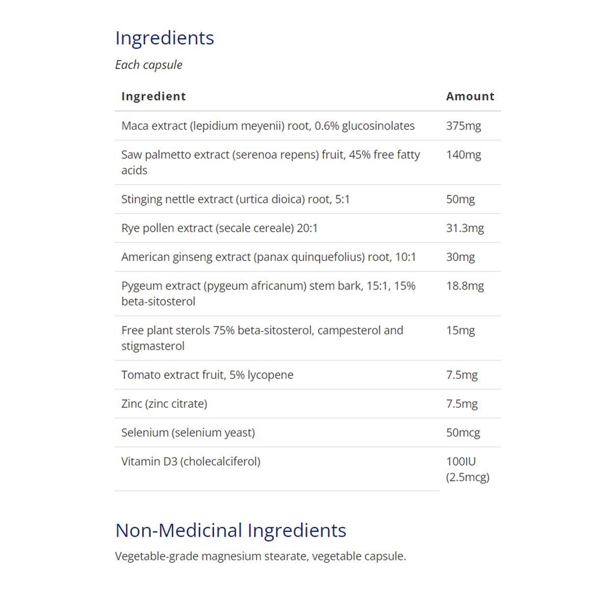Image resolution: width=612 pixels, height=612 pixels.
Task: Click the Non-Medicinal Ingredients heading
Action: coord(231,530)
